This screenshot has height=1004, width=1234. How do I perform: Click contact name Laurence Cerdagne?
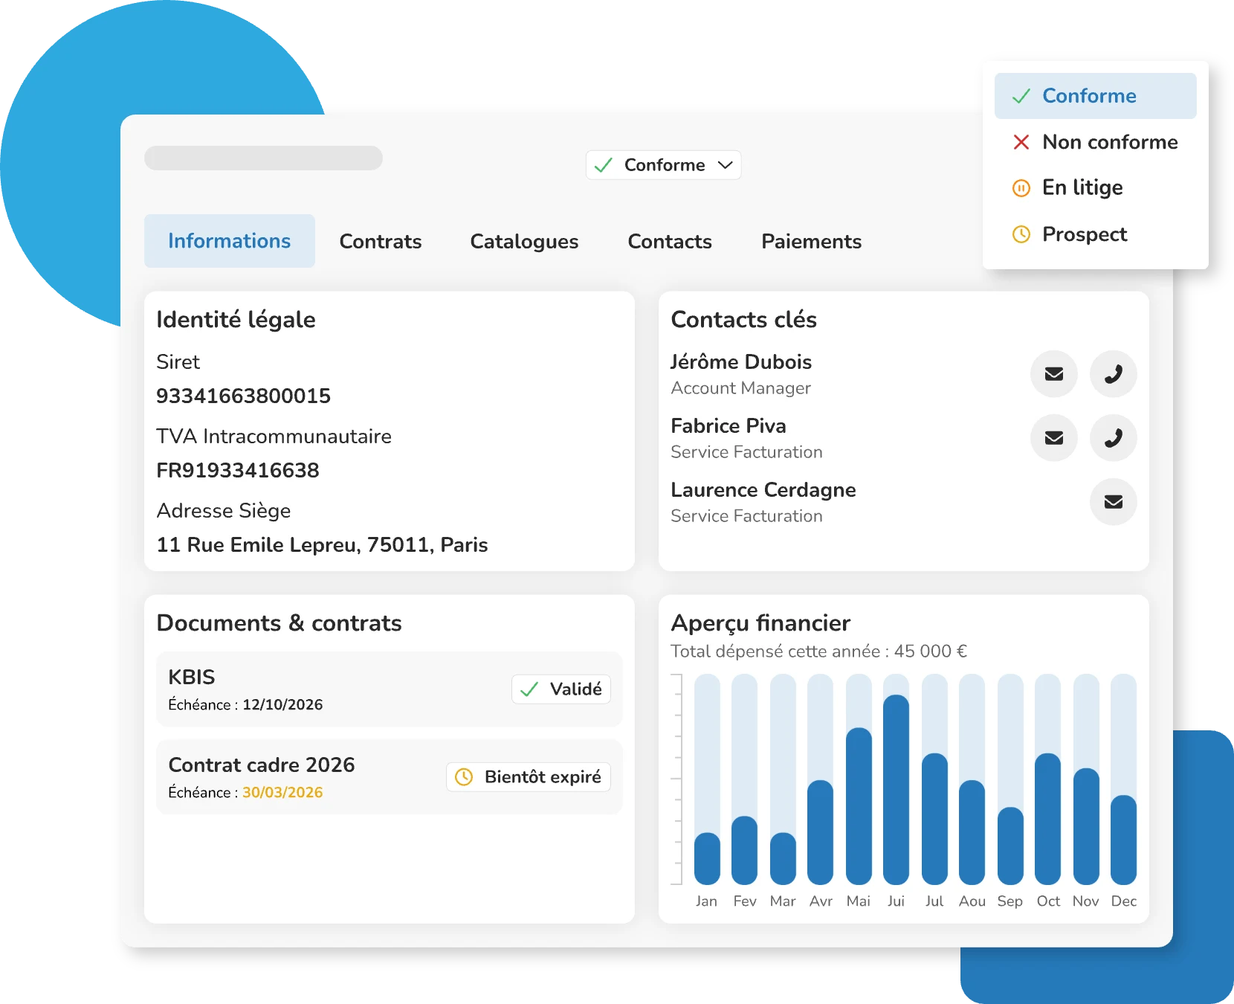point(763,490)
